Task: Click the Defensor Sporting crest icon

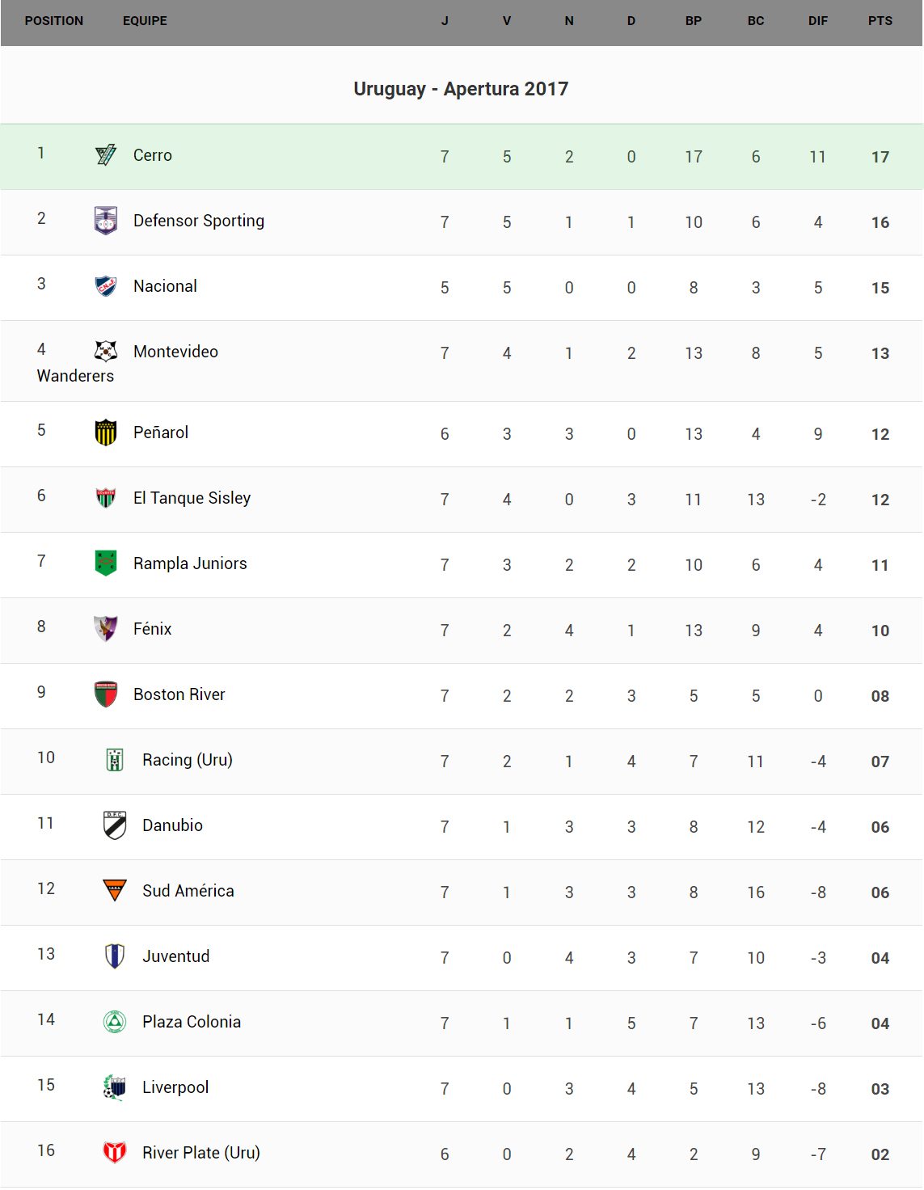Action: tap(106, 221)
